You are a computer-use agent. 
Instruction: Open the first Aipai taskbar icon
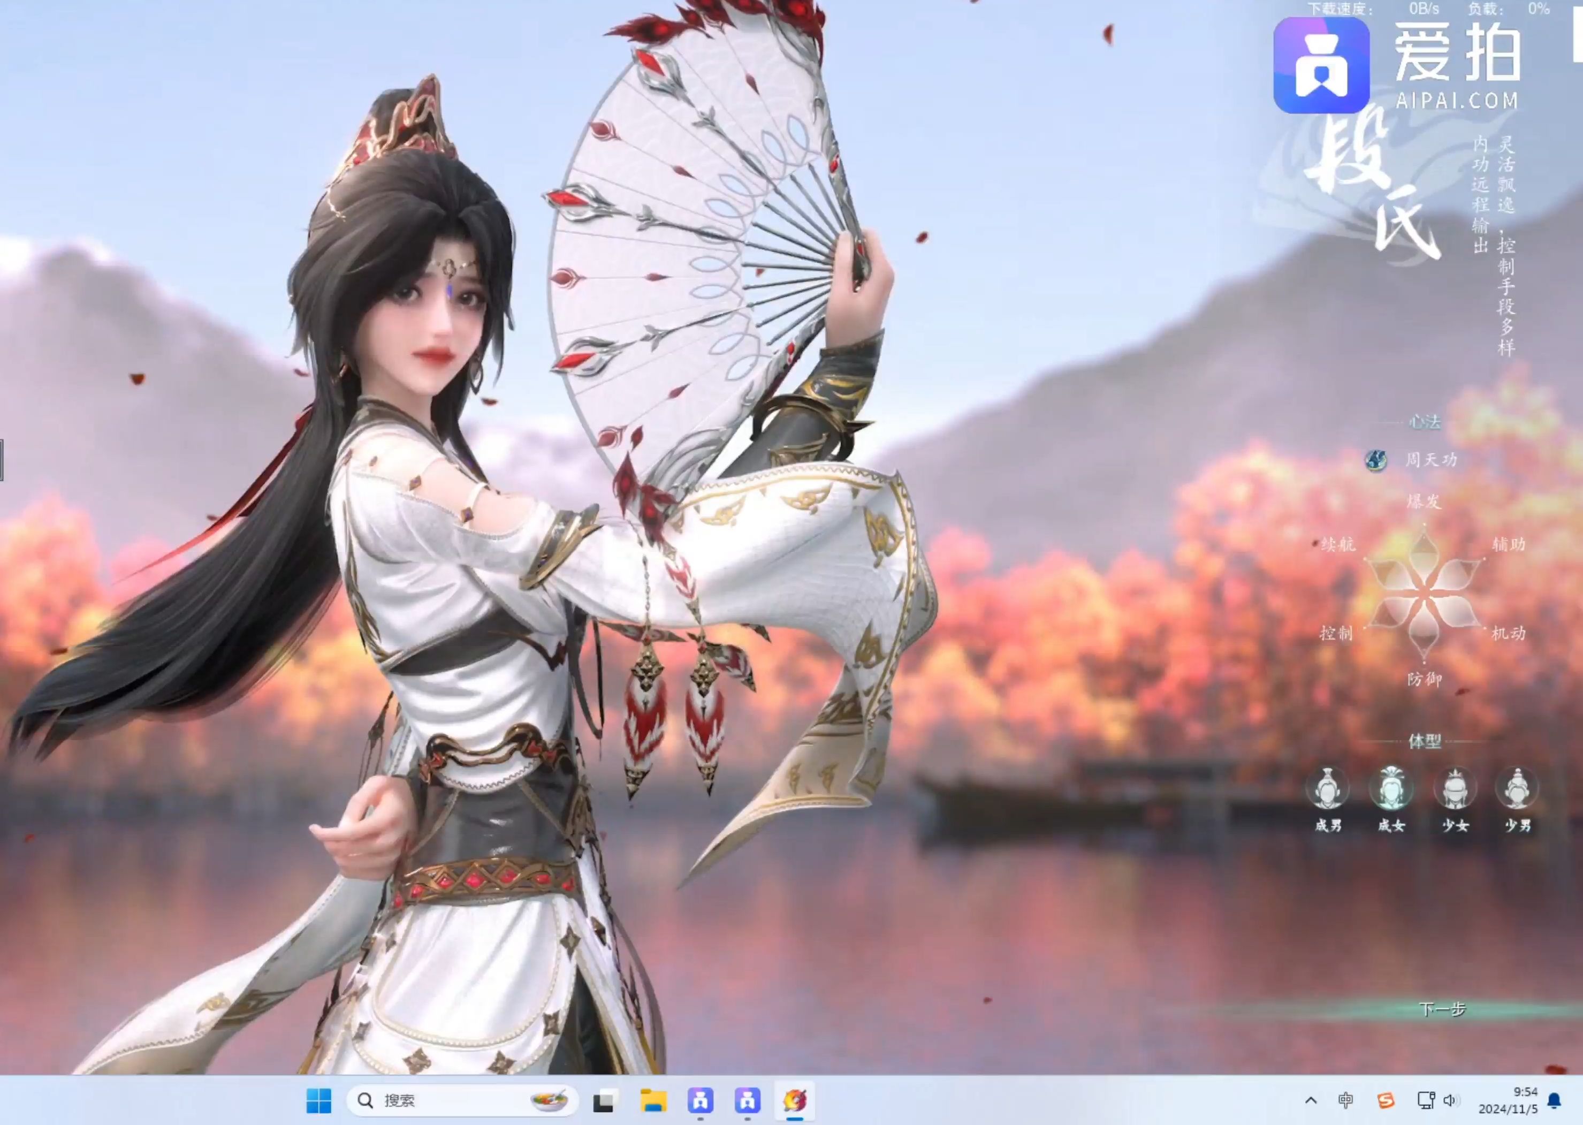point(700,1100)
